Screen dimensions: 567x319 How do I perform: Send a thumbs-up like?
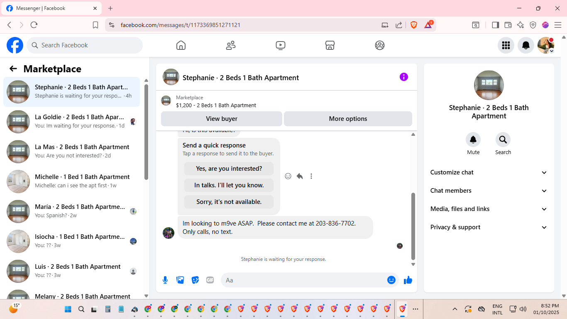408,280
